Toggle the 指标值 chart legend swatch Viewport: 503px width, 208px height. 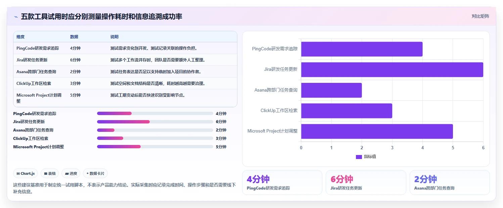click(359, 157)
